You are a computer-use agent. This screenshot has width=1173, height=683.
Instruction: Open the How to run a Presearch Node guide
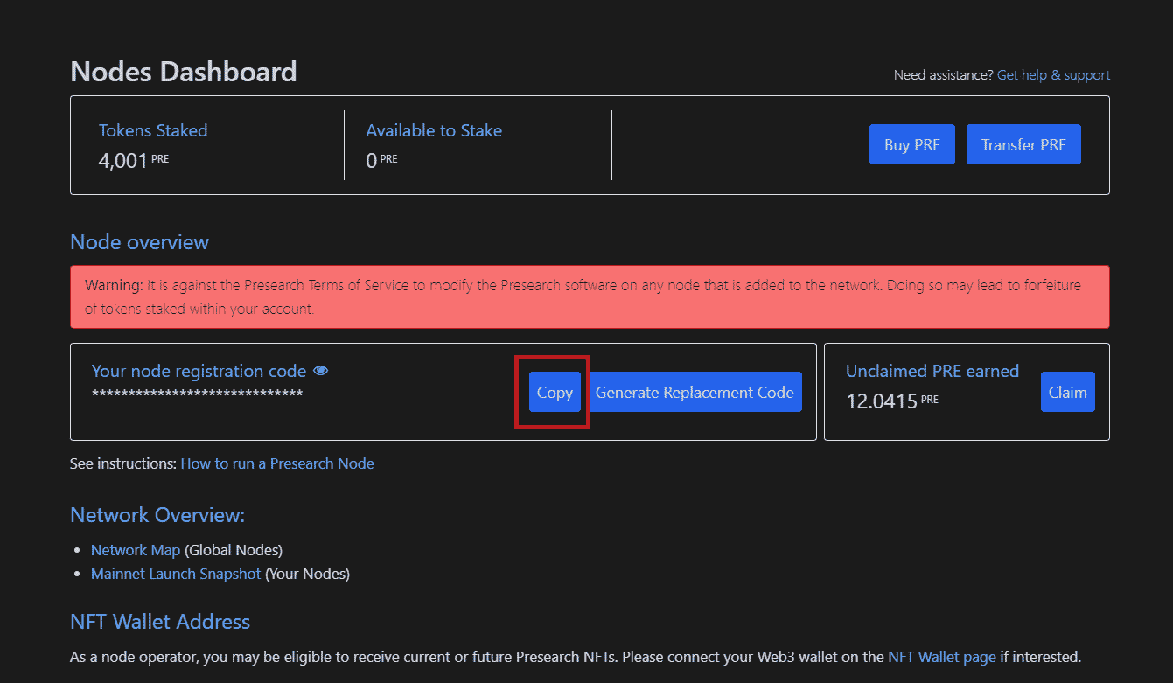[x=277, y=463]
